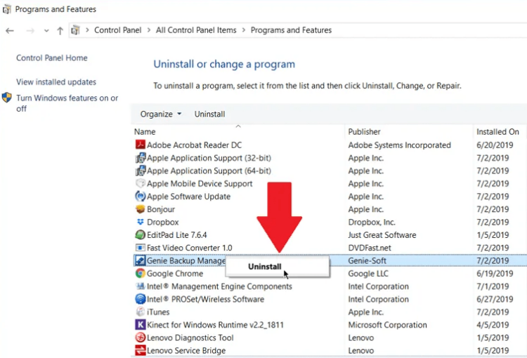The width and height of the screenshot is (527, 358).
Task: Click the EditPad Lite 7.6.4 icon
Action: tap(140, 234)
